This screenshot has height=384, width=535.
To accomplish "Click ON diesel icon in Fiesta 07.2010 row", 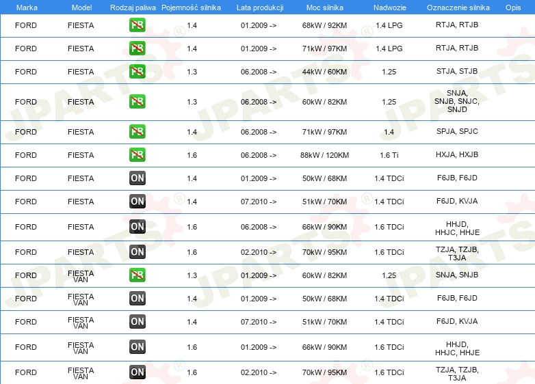I will (x=138, y=201).
